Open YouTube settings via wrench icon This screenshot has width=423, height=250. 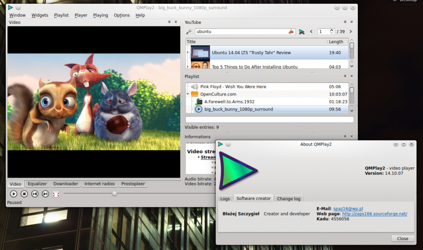[189, 32]
